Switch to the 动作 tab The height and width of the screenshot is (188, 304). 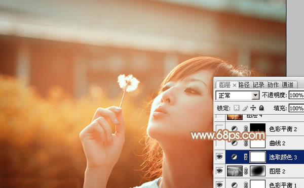tap(273, 85)
